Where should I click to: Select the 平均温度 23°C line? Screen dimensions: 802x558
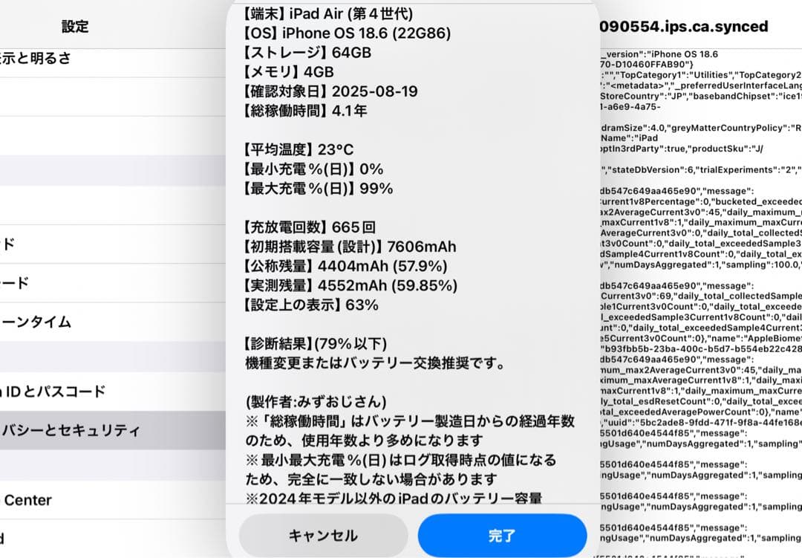(x=299, y=150)
